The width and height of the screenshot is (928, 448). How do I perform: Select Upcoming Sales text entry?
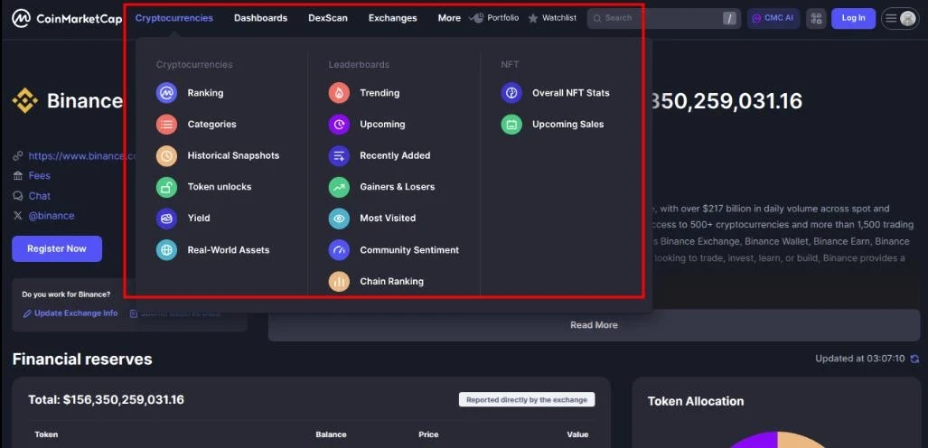[x=568, y=125]
